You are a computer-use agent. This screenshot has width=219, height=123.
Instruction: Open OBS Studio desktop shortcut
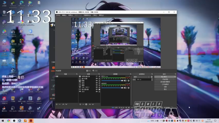[x=13, y=109]
